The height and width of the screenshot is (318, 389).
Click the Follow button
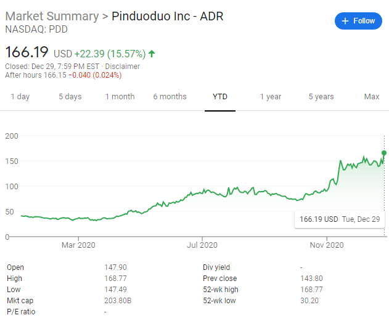358,21
